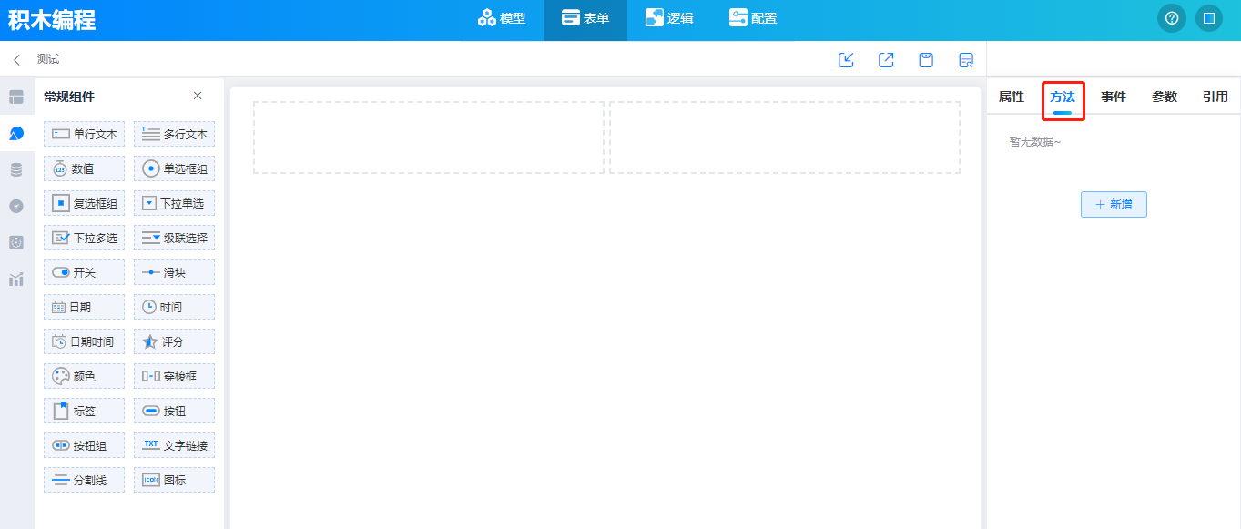Open the form preview icon
1241x529 pixels.
[966, 60]
